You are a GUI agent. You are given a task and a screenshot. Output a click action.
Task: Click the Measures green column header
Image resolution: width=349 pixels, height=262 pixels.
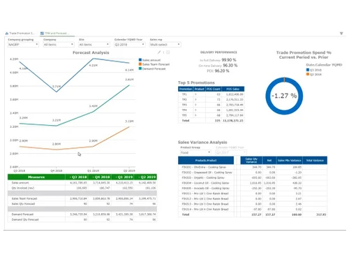36,177
